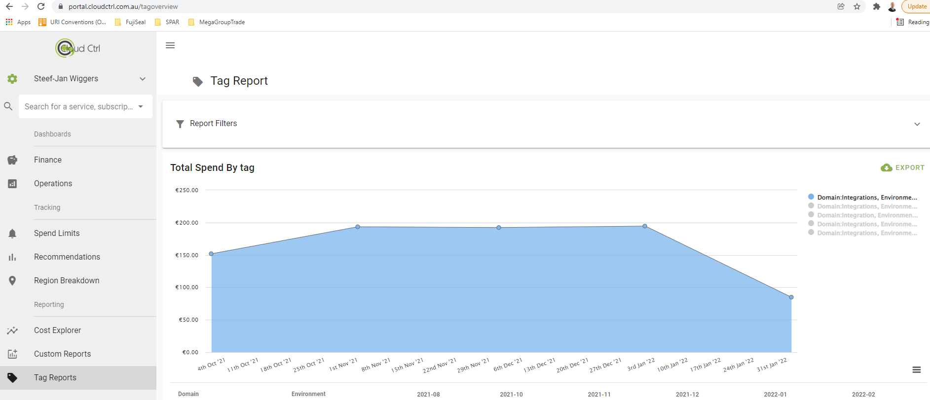The width and height of the screenshot is (930, 400).
Task: Click the Custom Reports icon in sidebar
Action: click(x=12, y=354)
